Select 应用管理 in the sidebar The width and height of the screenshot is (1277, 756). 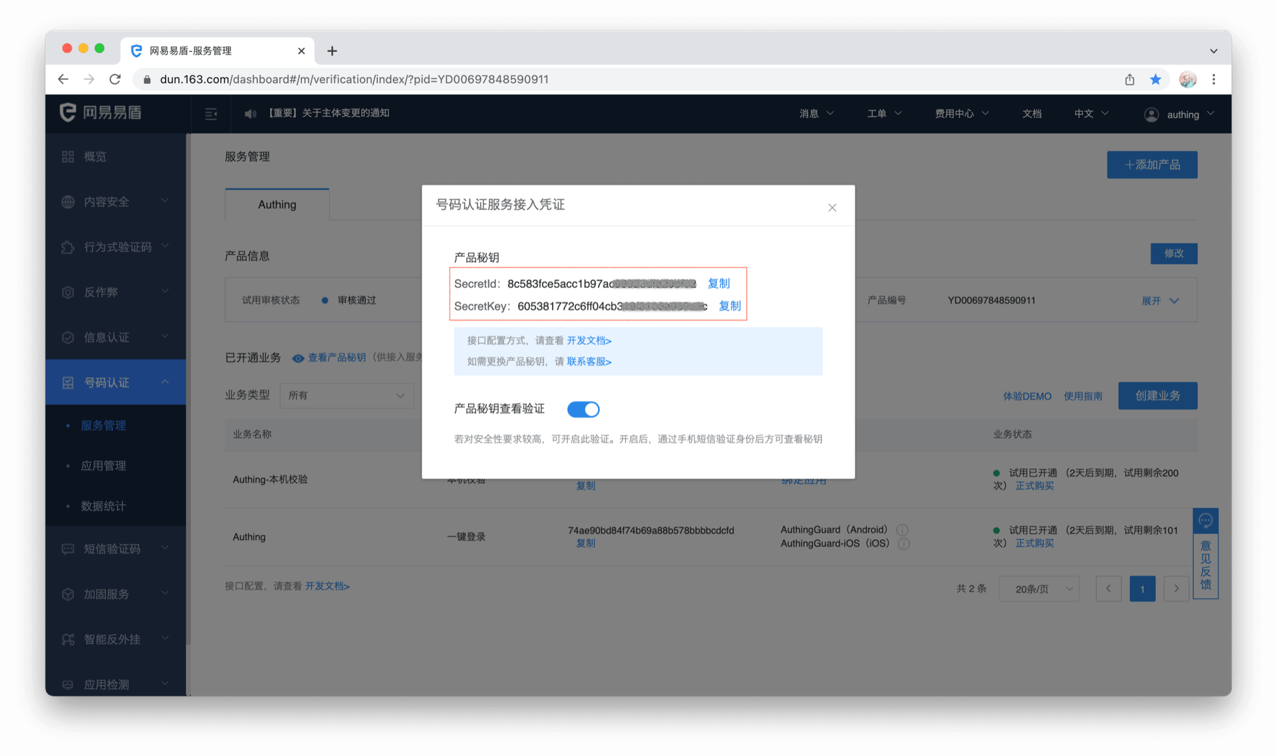click(x=103, y=465)
